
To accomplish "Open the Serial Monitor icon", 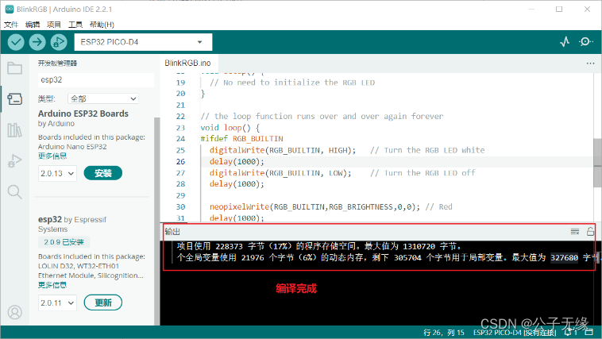I will click(x=585, y=41).
